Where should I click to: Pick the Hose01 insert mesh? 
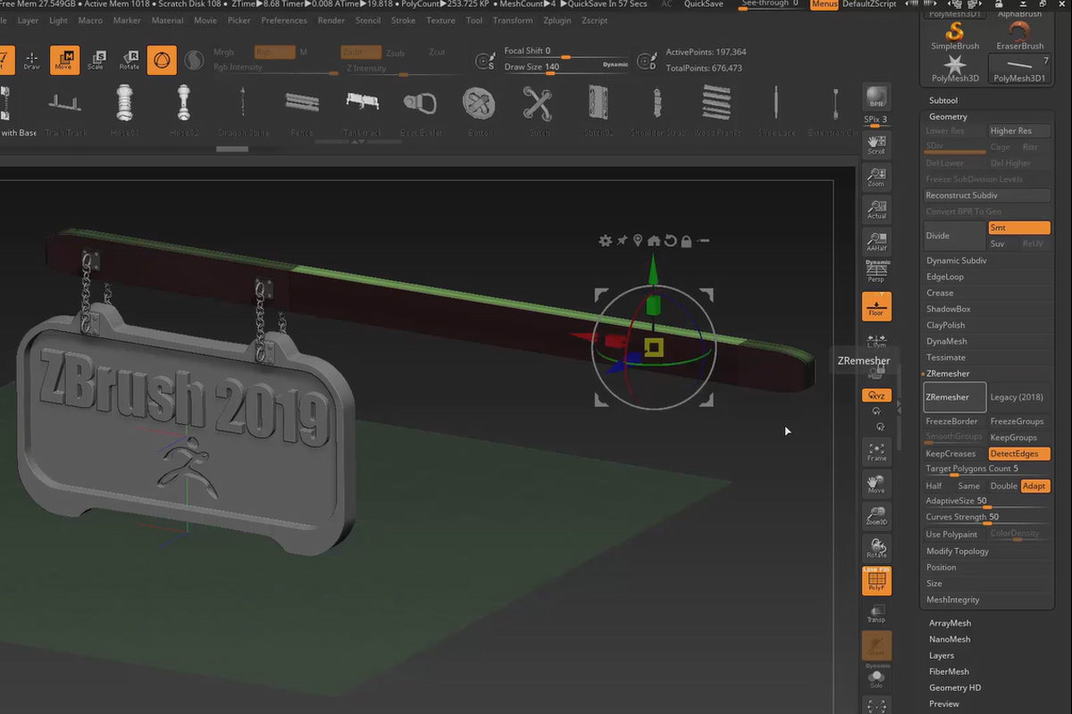(124, 111)
